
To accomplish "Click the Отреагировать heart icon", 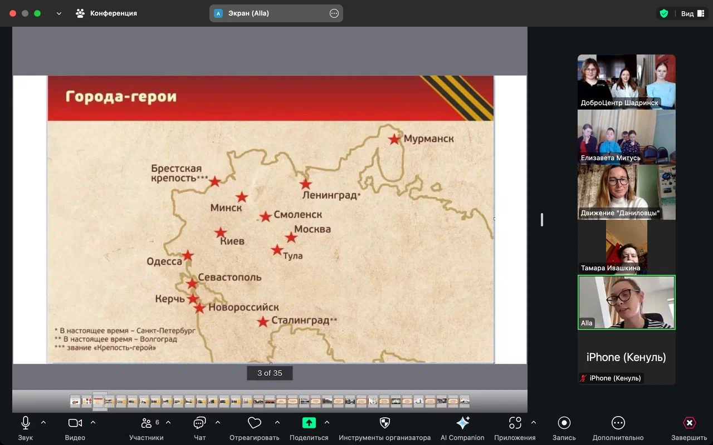I will point(254,423).
